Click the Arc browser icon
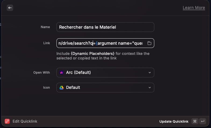Viewport: 211px width, 128px height. click(62, 73)
